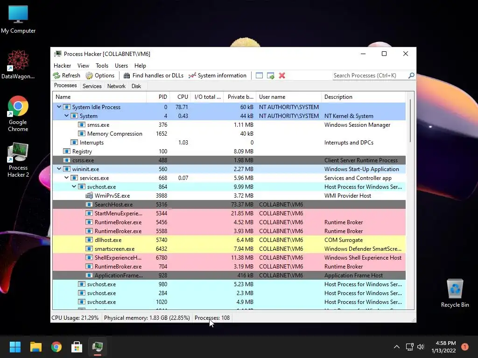Screen dimensions: 478x358
Task: Click the Physical memory status entry
Action: click(x=147, y=317)
